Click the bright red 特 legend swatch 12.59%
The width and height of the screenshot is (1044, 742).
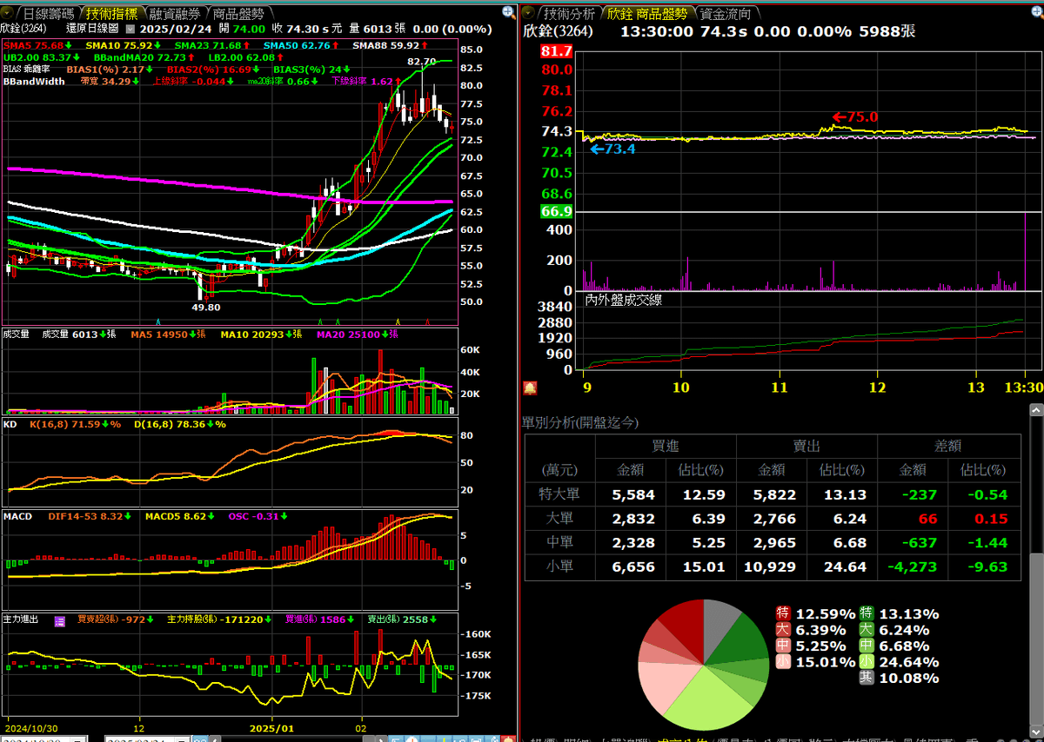pos(782,613)
